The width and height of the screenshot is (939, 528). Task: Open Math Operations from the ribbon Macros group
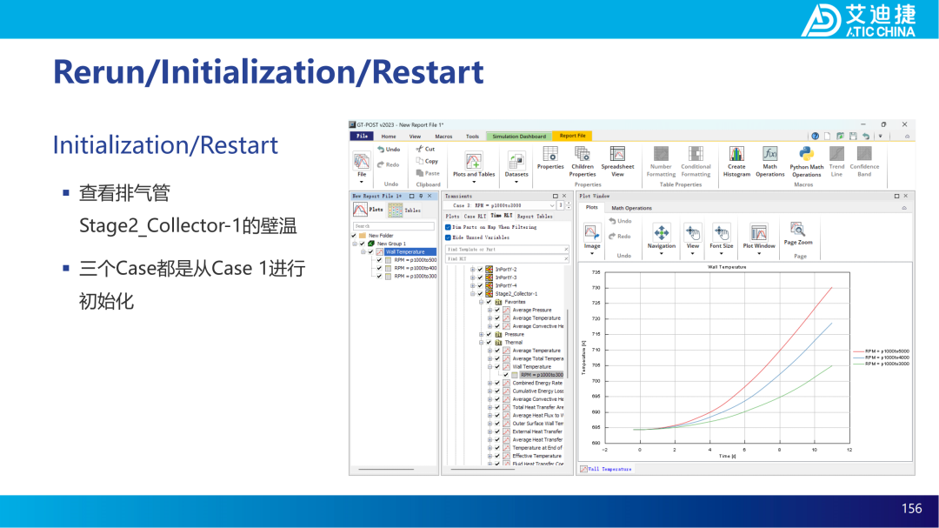(770, 161)
